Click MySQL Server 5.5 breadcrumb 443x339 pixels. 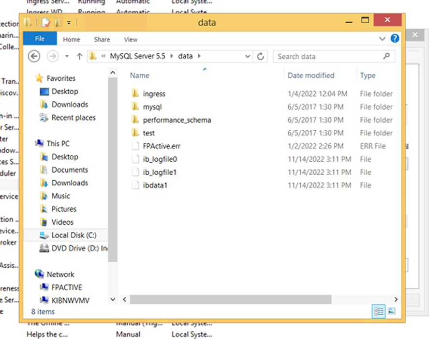coord(137,56)
